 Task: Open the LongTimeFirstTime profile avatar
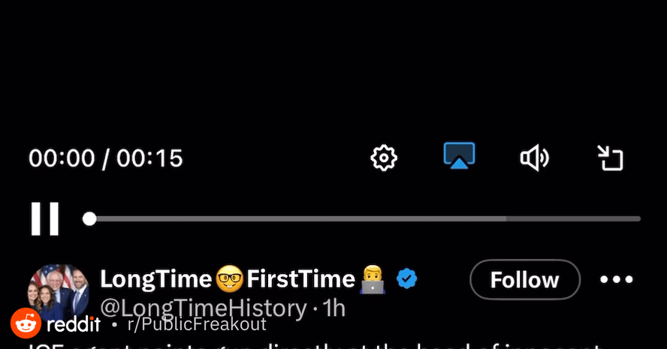(59, 292)
